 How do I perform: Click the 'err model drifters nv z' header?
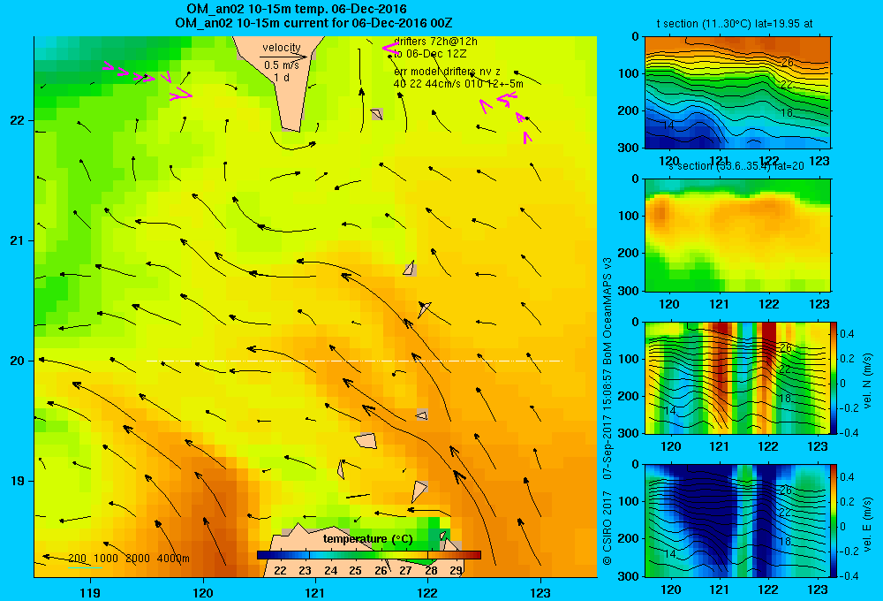point(447,72)
